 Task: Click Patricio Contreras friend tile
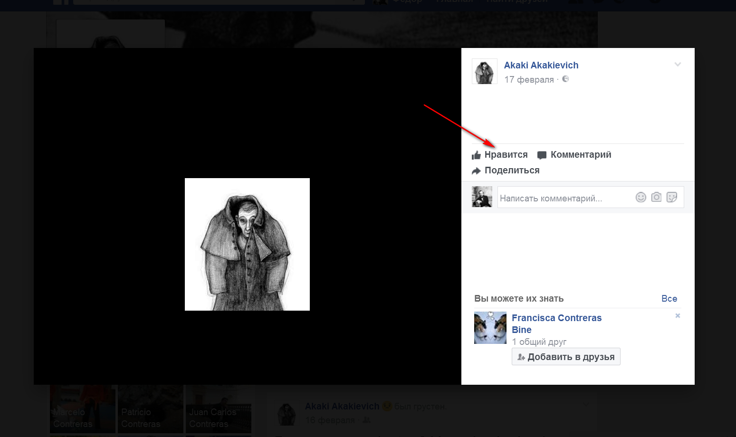151,409
